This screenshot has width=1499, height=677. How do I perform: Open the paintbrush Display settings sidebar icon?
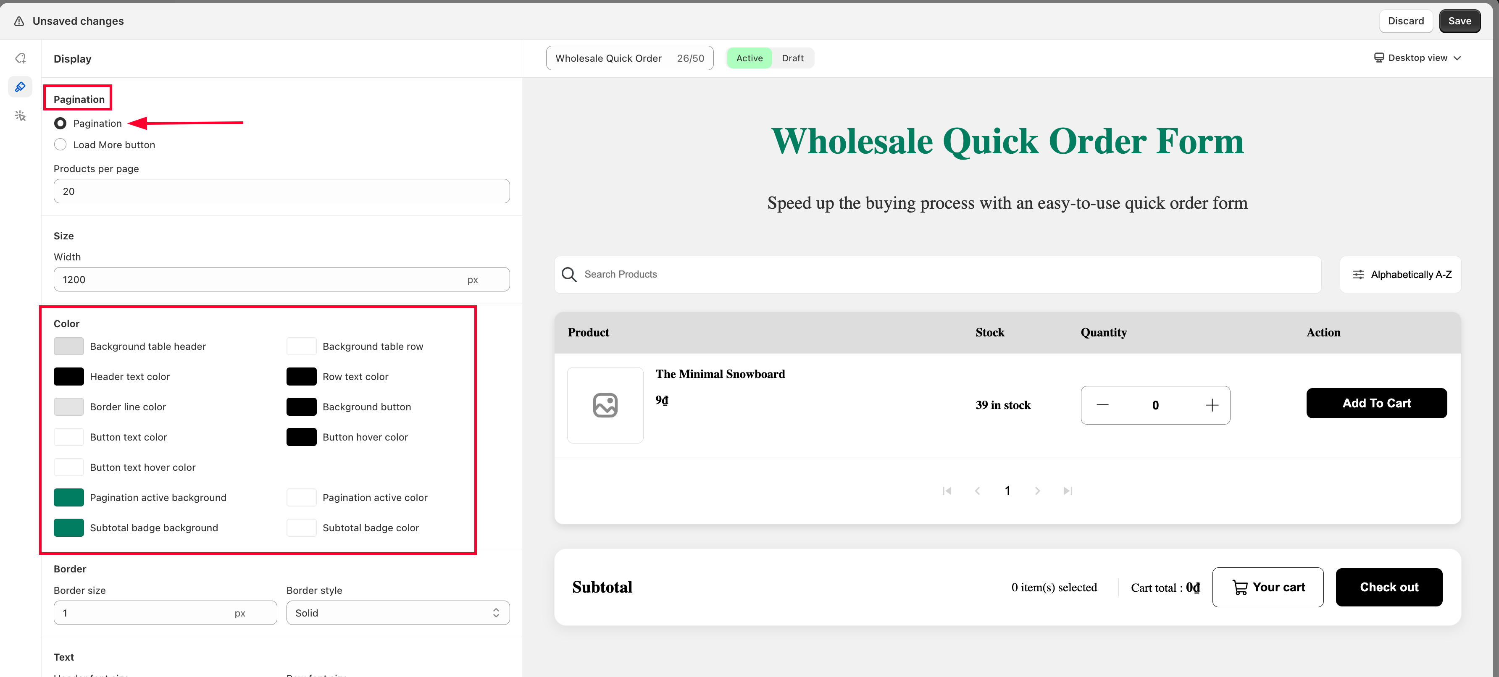(20, 87)
